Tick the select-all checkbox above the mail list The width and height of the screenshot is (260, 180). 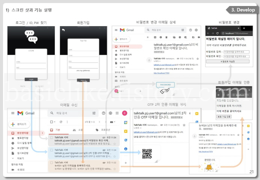(51, 122)
